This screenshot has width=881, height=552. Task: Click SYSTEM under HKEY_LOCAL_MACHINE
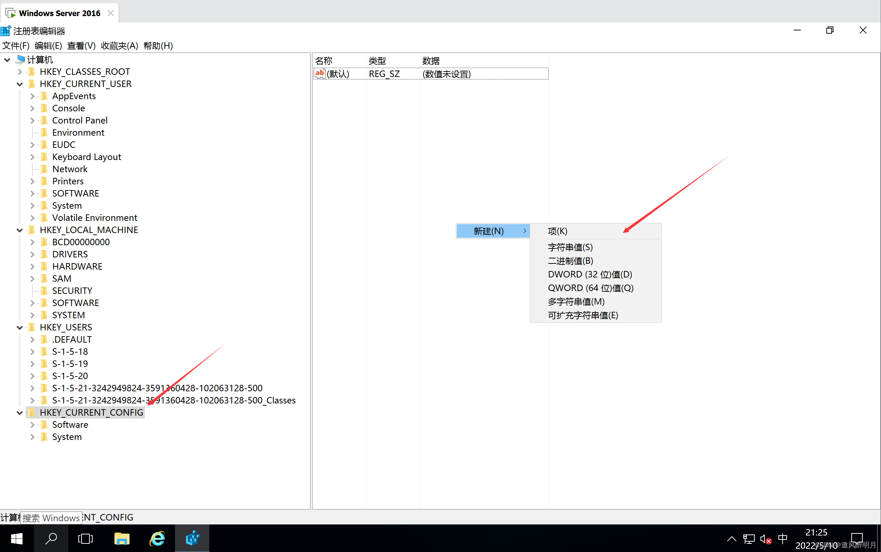point(68,314)
